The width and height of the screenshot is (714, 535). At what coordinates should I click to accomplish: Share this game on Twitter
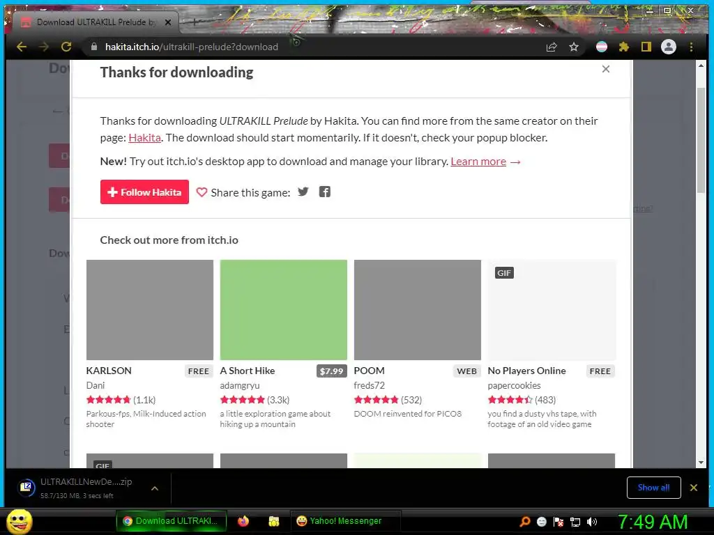click(303, 192)
